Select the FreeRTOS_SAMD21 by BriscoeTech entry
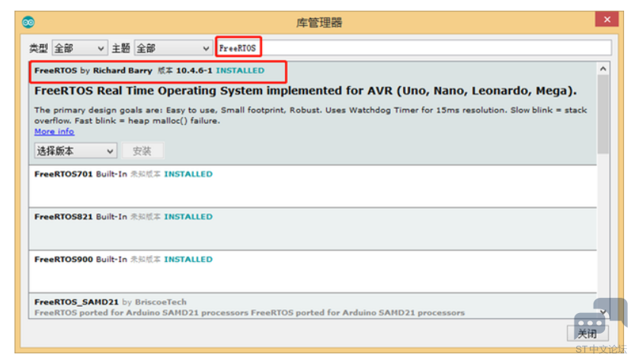The height and width of the screenshot is (361, 634). (312, 306)
